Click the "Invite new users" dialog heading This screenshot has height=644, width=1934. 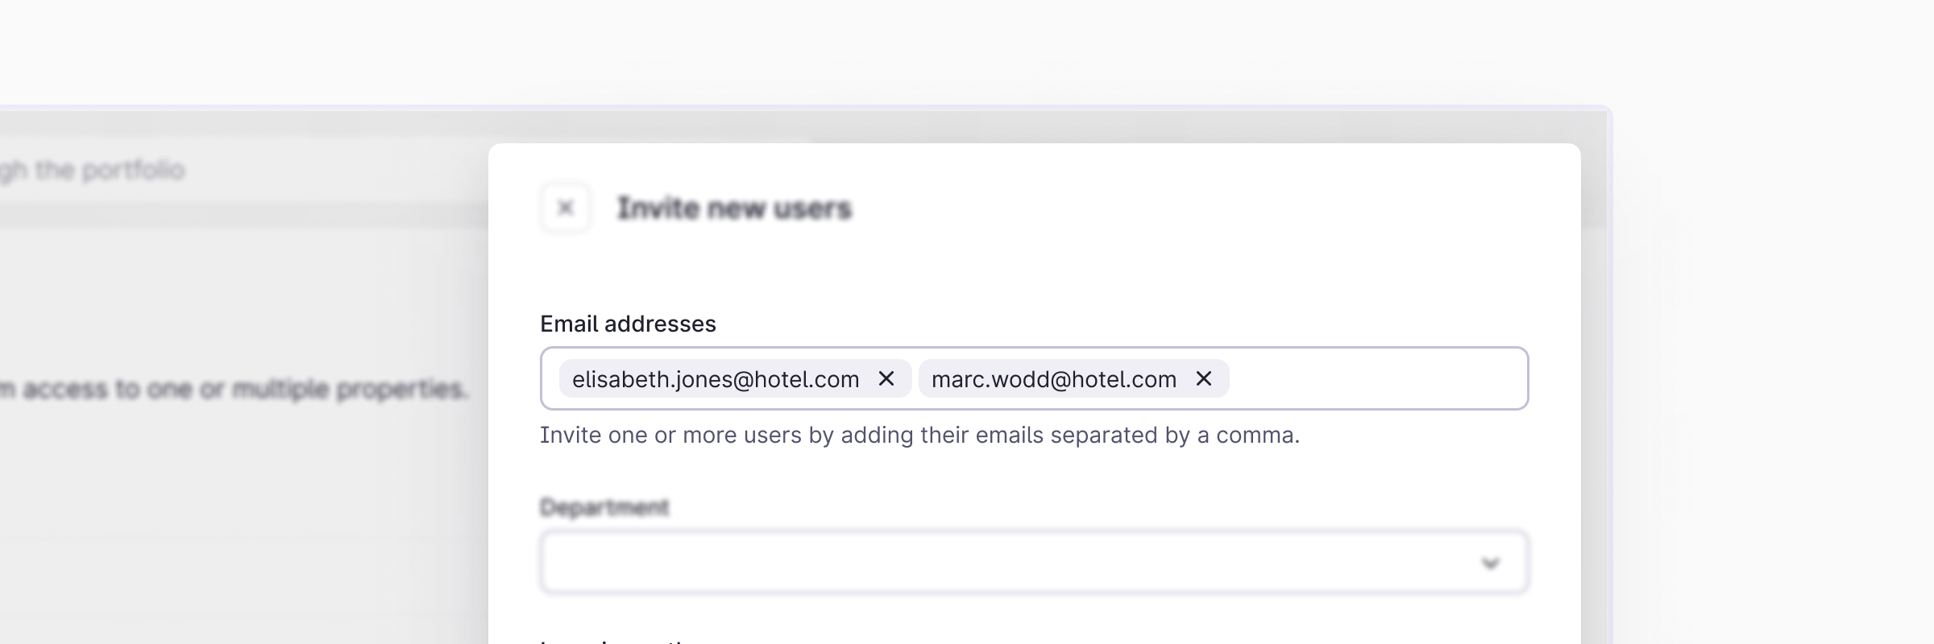tap(734, 208)
